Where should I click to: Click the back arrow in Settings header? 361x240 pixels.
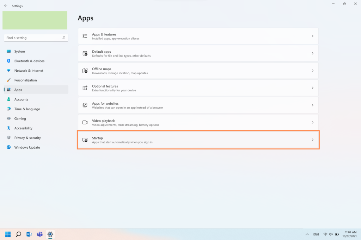[6, 6]
